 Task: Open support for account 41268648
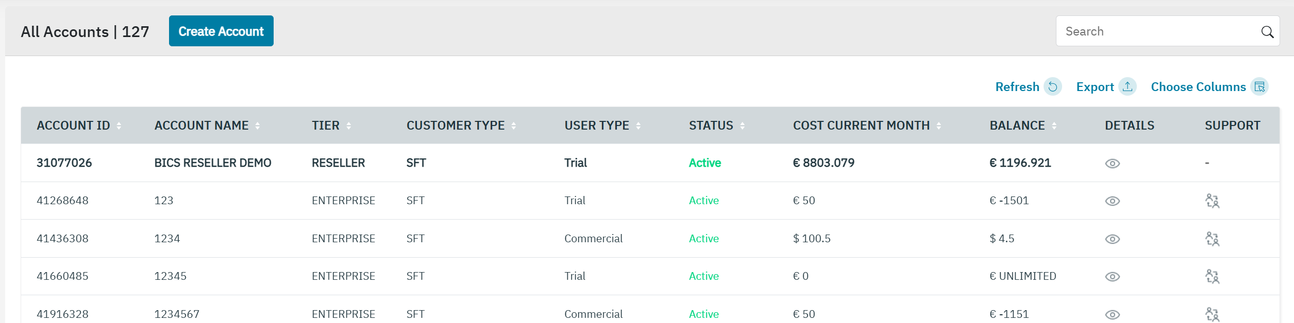click(x=1212, y=201)
